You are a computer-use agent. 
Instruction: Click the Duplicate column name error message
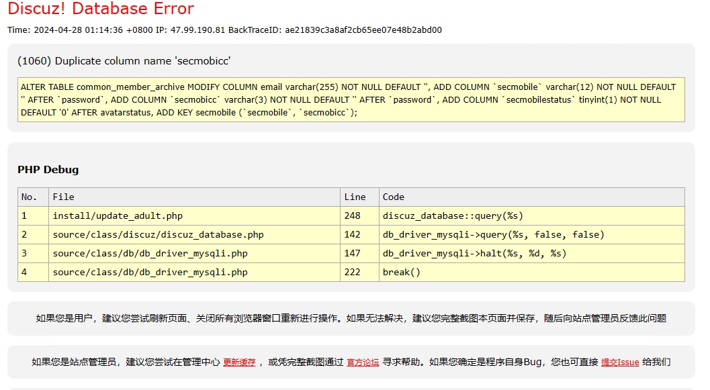[x=124, y=61]
